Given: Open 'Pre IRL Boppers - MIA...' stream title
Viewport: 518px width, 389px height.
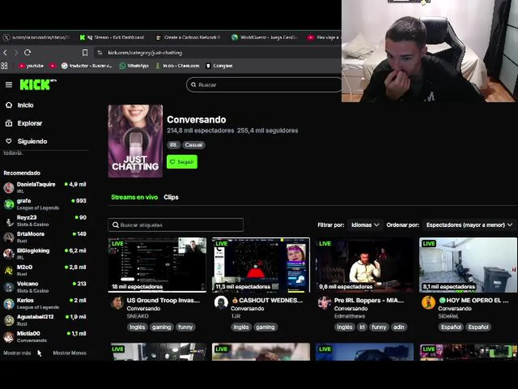Looking at the screenshot, I should click(x=369, y=300).
